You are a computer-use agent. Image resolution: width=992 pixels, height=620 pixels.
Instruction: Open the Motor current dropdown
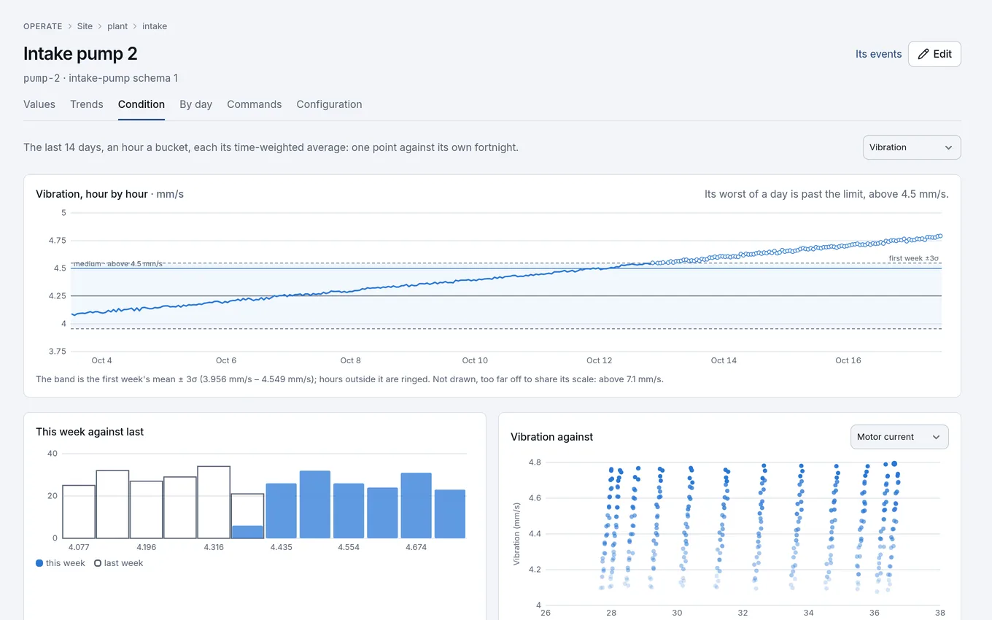[899, 437]
